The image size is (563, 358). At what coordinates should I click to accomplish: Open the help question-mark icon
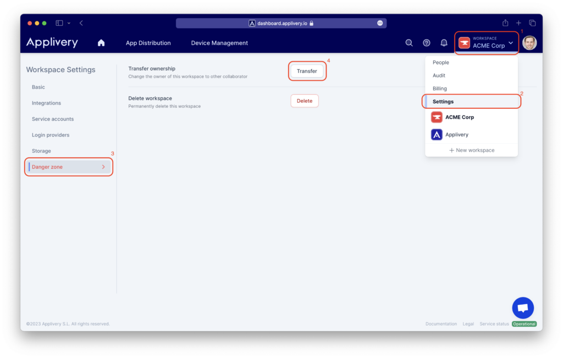427,43
